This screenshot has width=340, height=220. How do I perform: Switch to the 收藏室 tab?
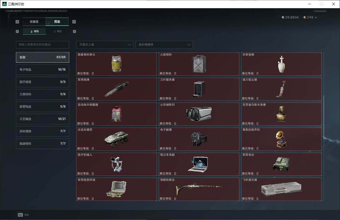[x=34, y=22]
